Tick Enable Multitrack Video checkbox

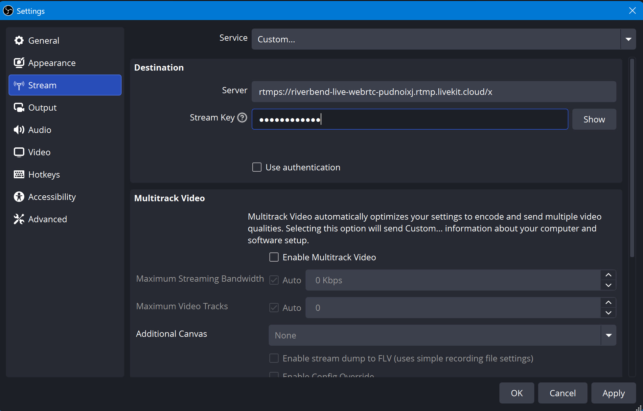274,257
